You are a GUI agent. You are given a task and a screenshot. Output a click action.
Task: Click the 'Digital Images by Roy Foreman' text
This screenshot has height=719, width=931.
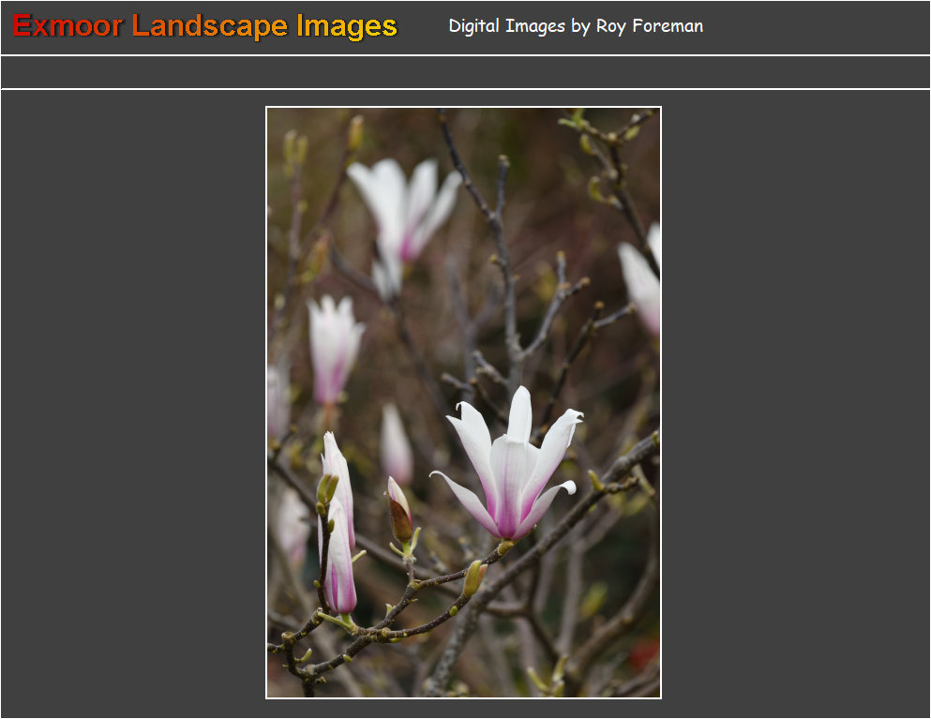tap(575, 26)
